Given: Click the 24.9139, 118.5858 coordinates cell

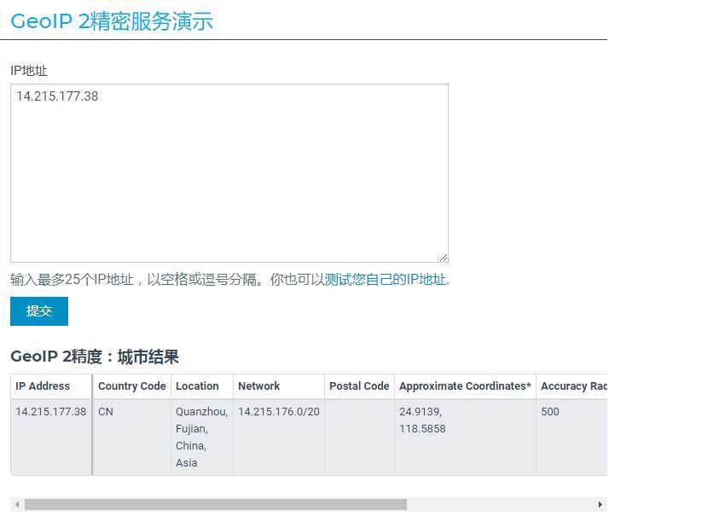Looking at the screenshot, I should [465, 437].
